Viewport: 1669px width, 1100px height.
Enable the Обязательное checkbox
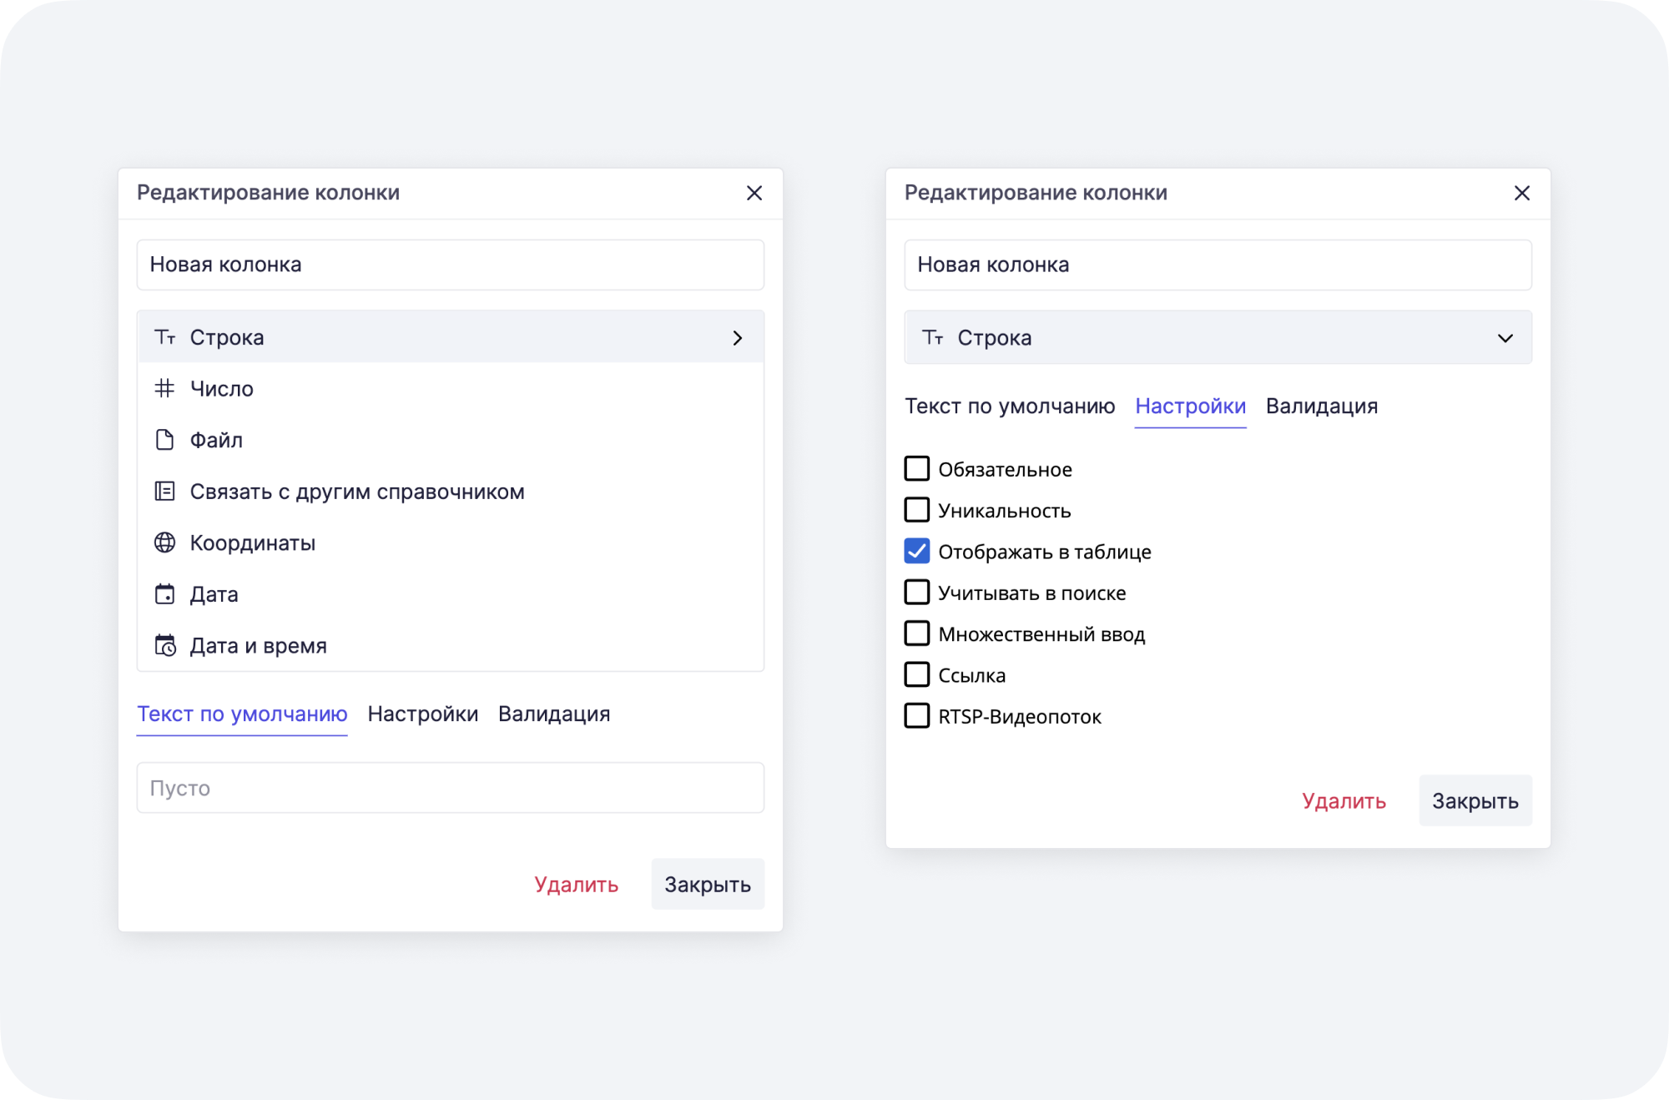[x=916, y=468]
